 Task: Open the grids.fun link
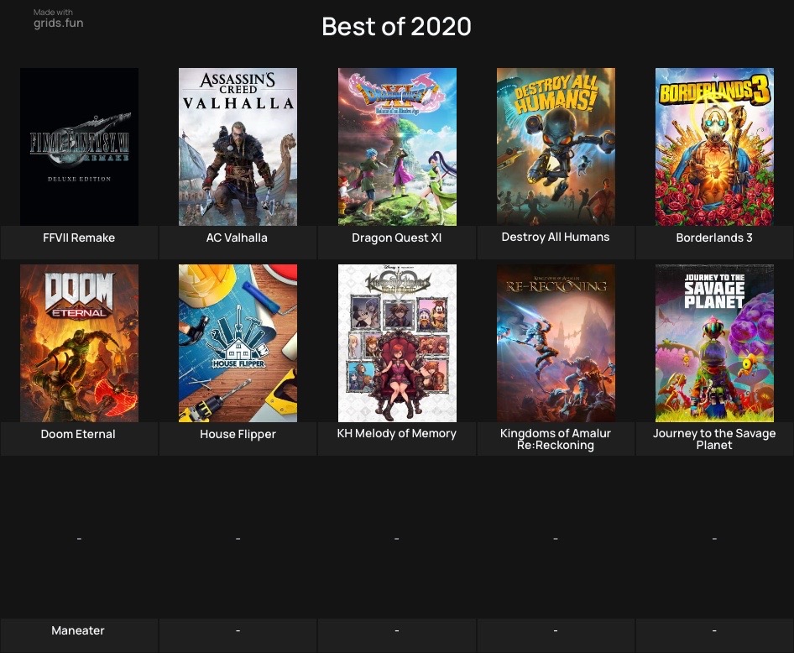point(58,24)
